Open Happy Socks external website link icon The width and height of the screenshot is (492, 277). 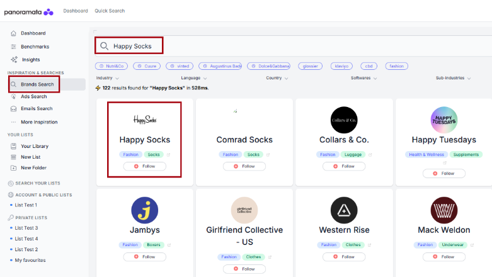(168, 155)
